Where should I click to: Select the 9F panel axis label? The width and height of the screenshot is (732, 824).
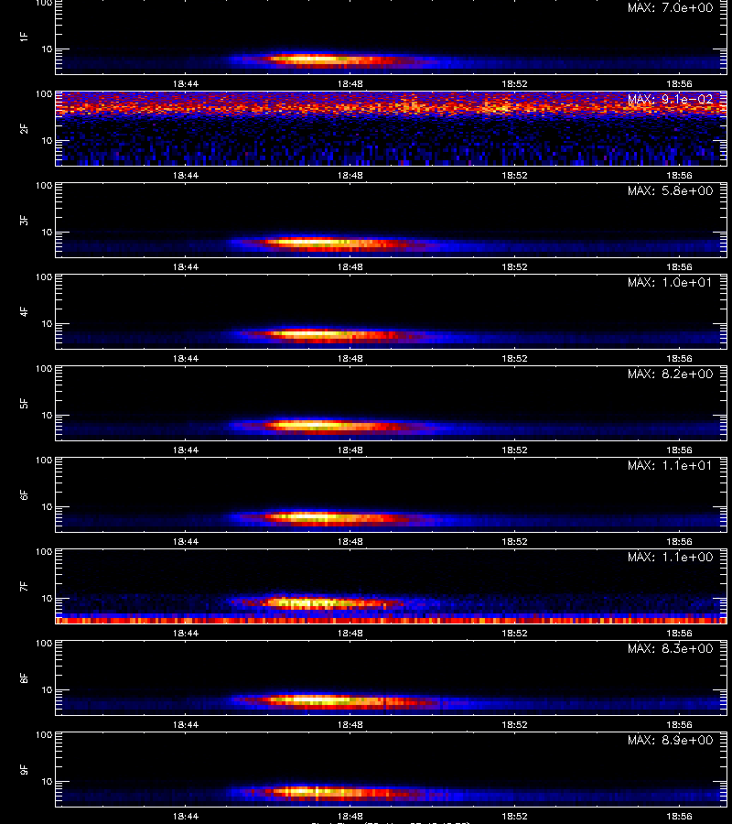(x=24, y=769)
